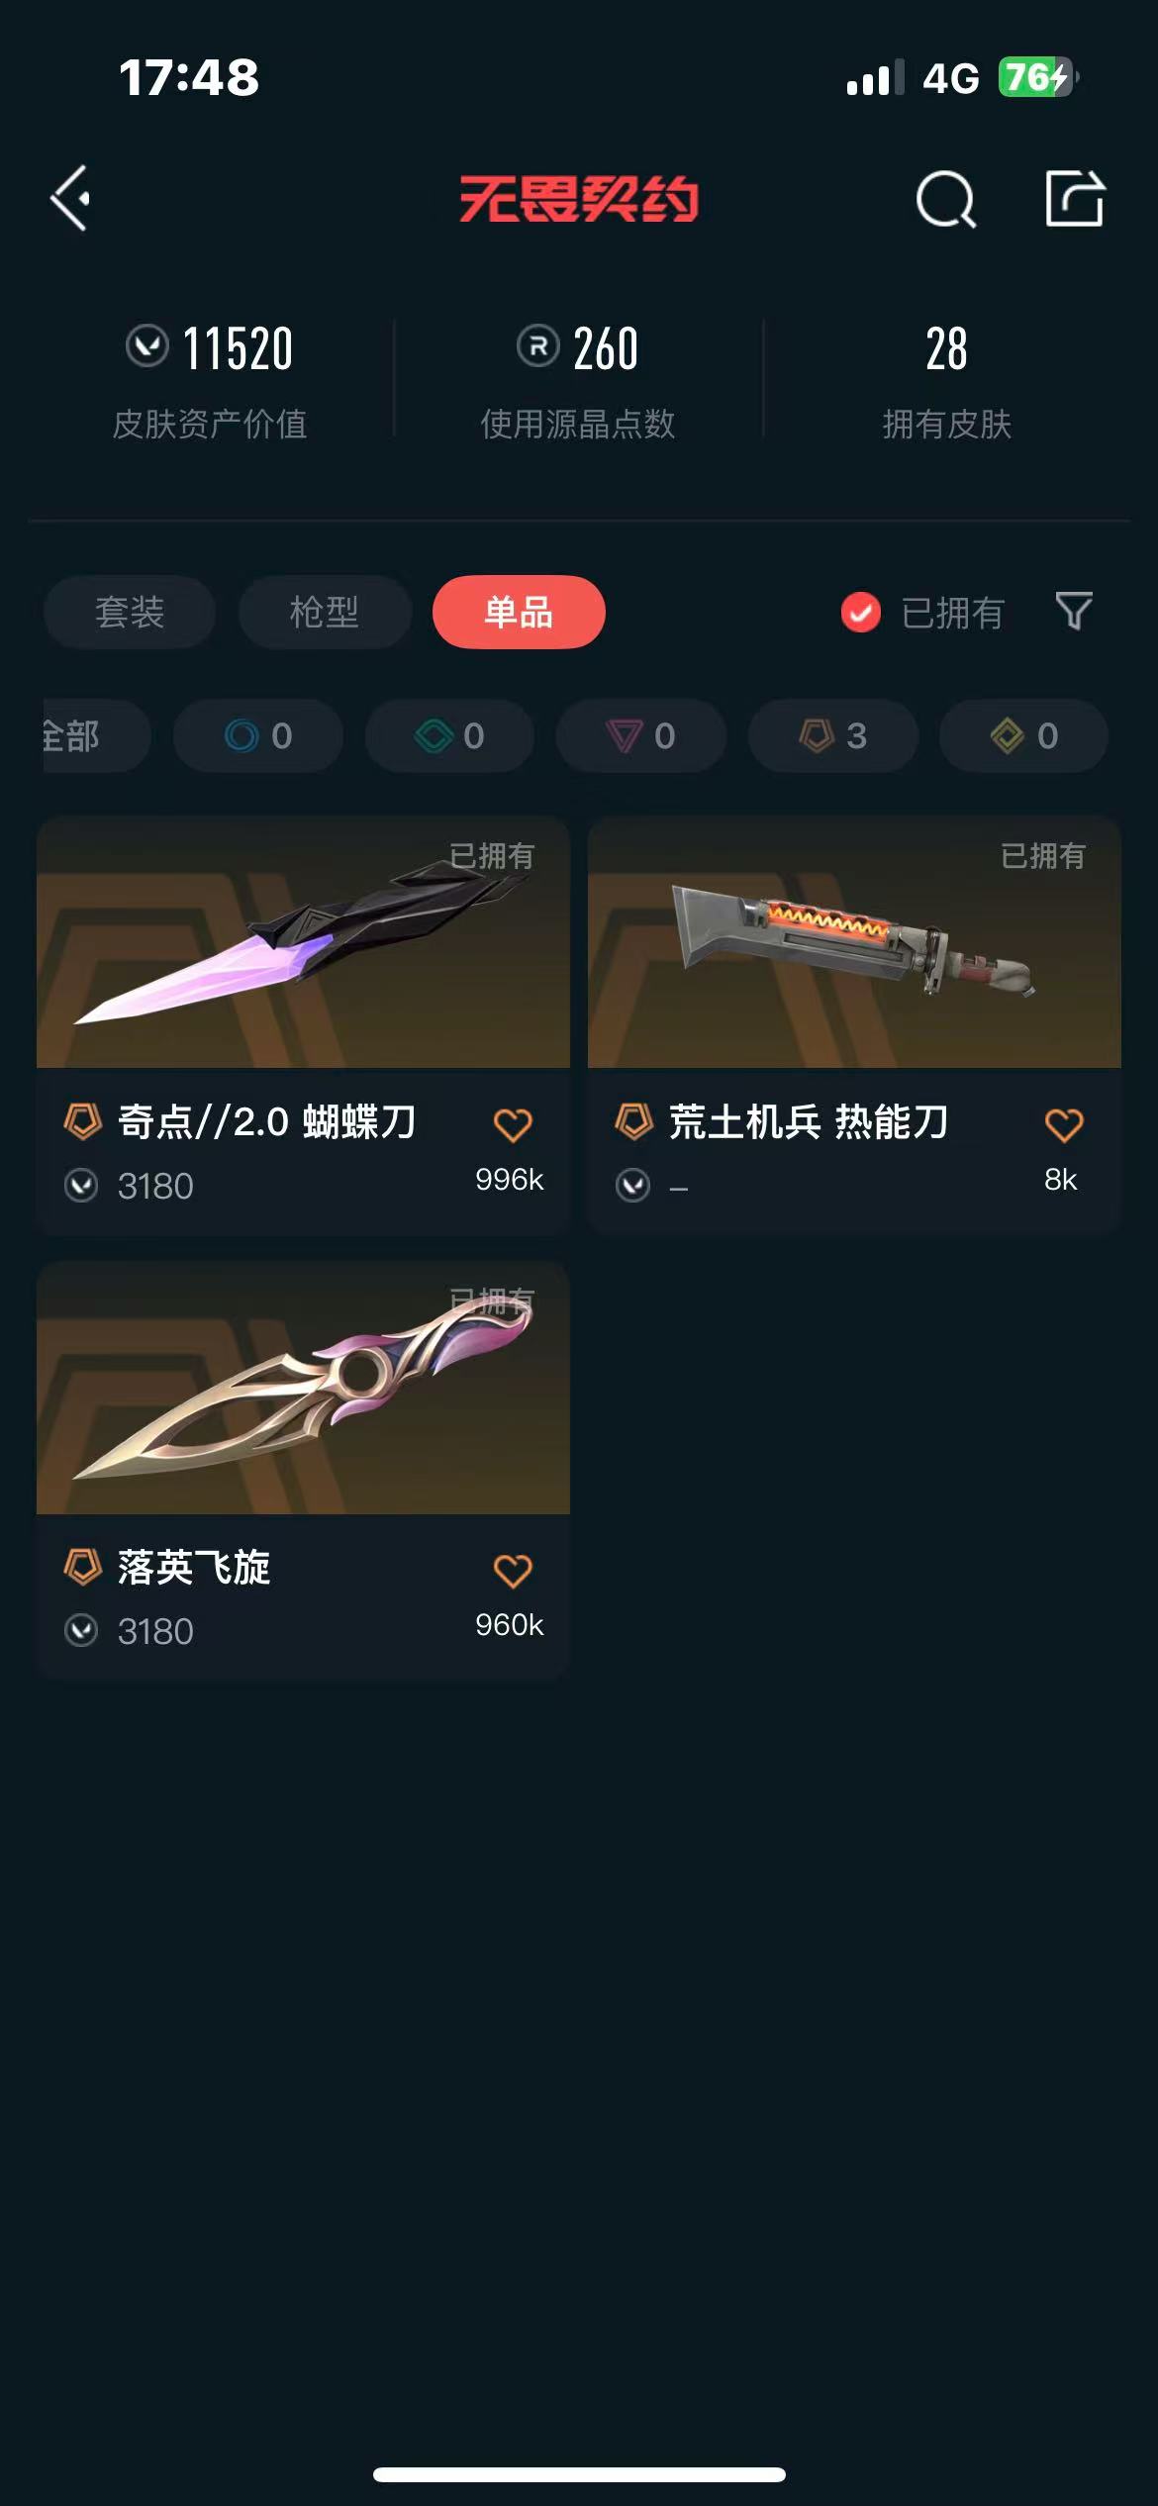Filter by yellow diamond rarity tier
Image resolution: width=1158 pixels, height=2506 pixels.
[x=1024, y=735]
